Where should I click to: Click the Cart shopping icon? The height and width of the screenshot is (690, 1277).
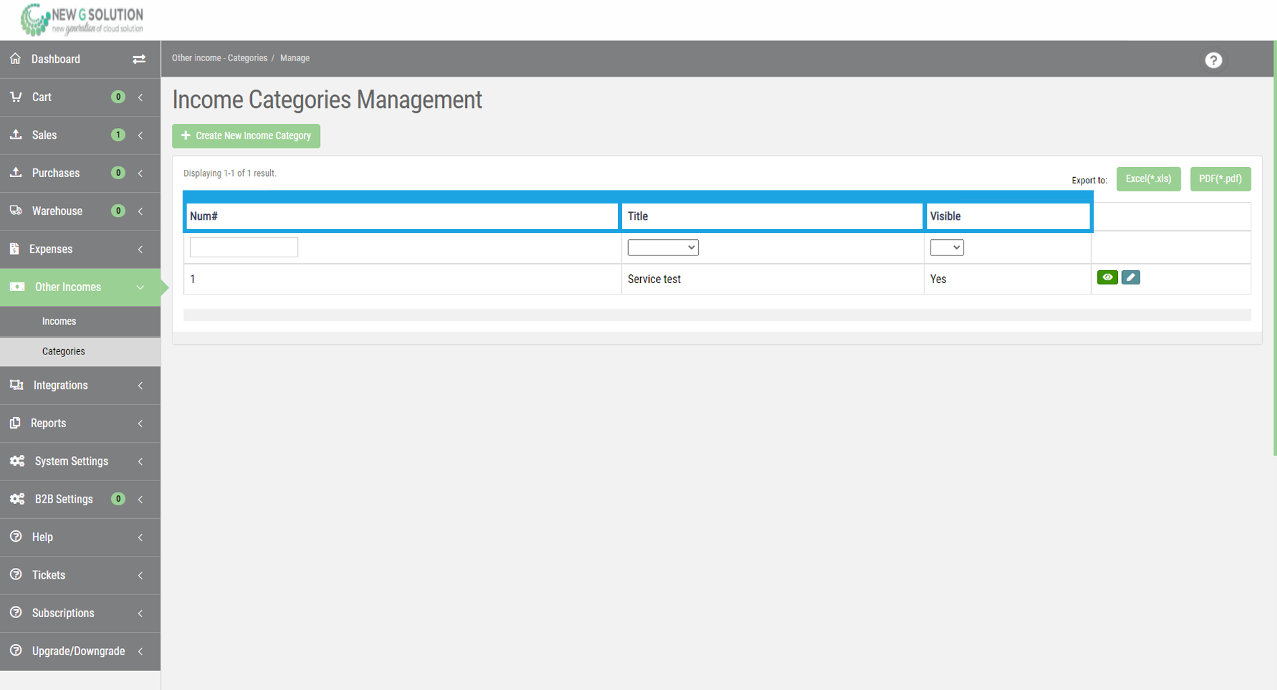click(15, 96)
